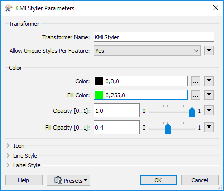This screenshot has height=191, width=224.
Task: Open arrow menu beside Allow Unique Styles
Action: (x=209, y=50)
